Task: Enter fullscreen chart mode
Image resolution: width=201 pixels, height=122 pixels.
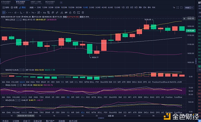Action: click(x=178, y=8)
